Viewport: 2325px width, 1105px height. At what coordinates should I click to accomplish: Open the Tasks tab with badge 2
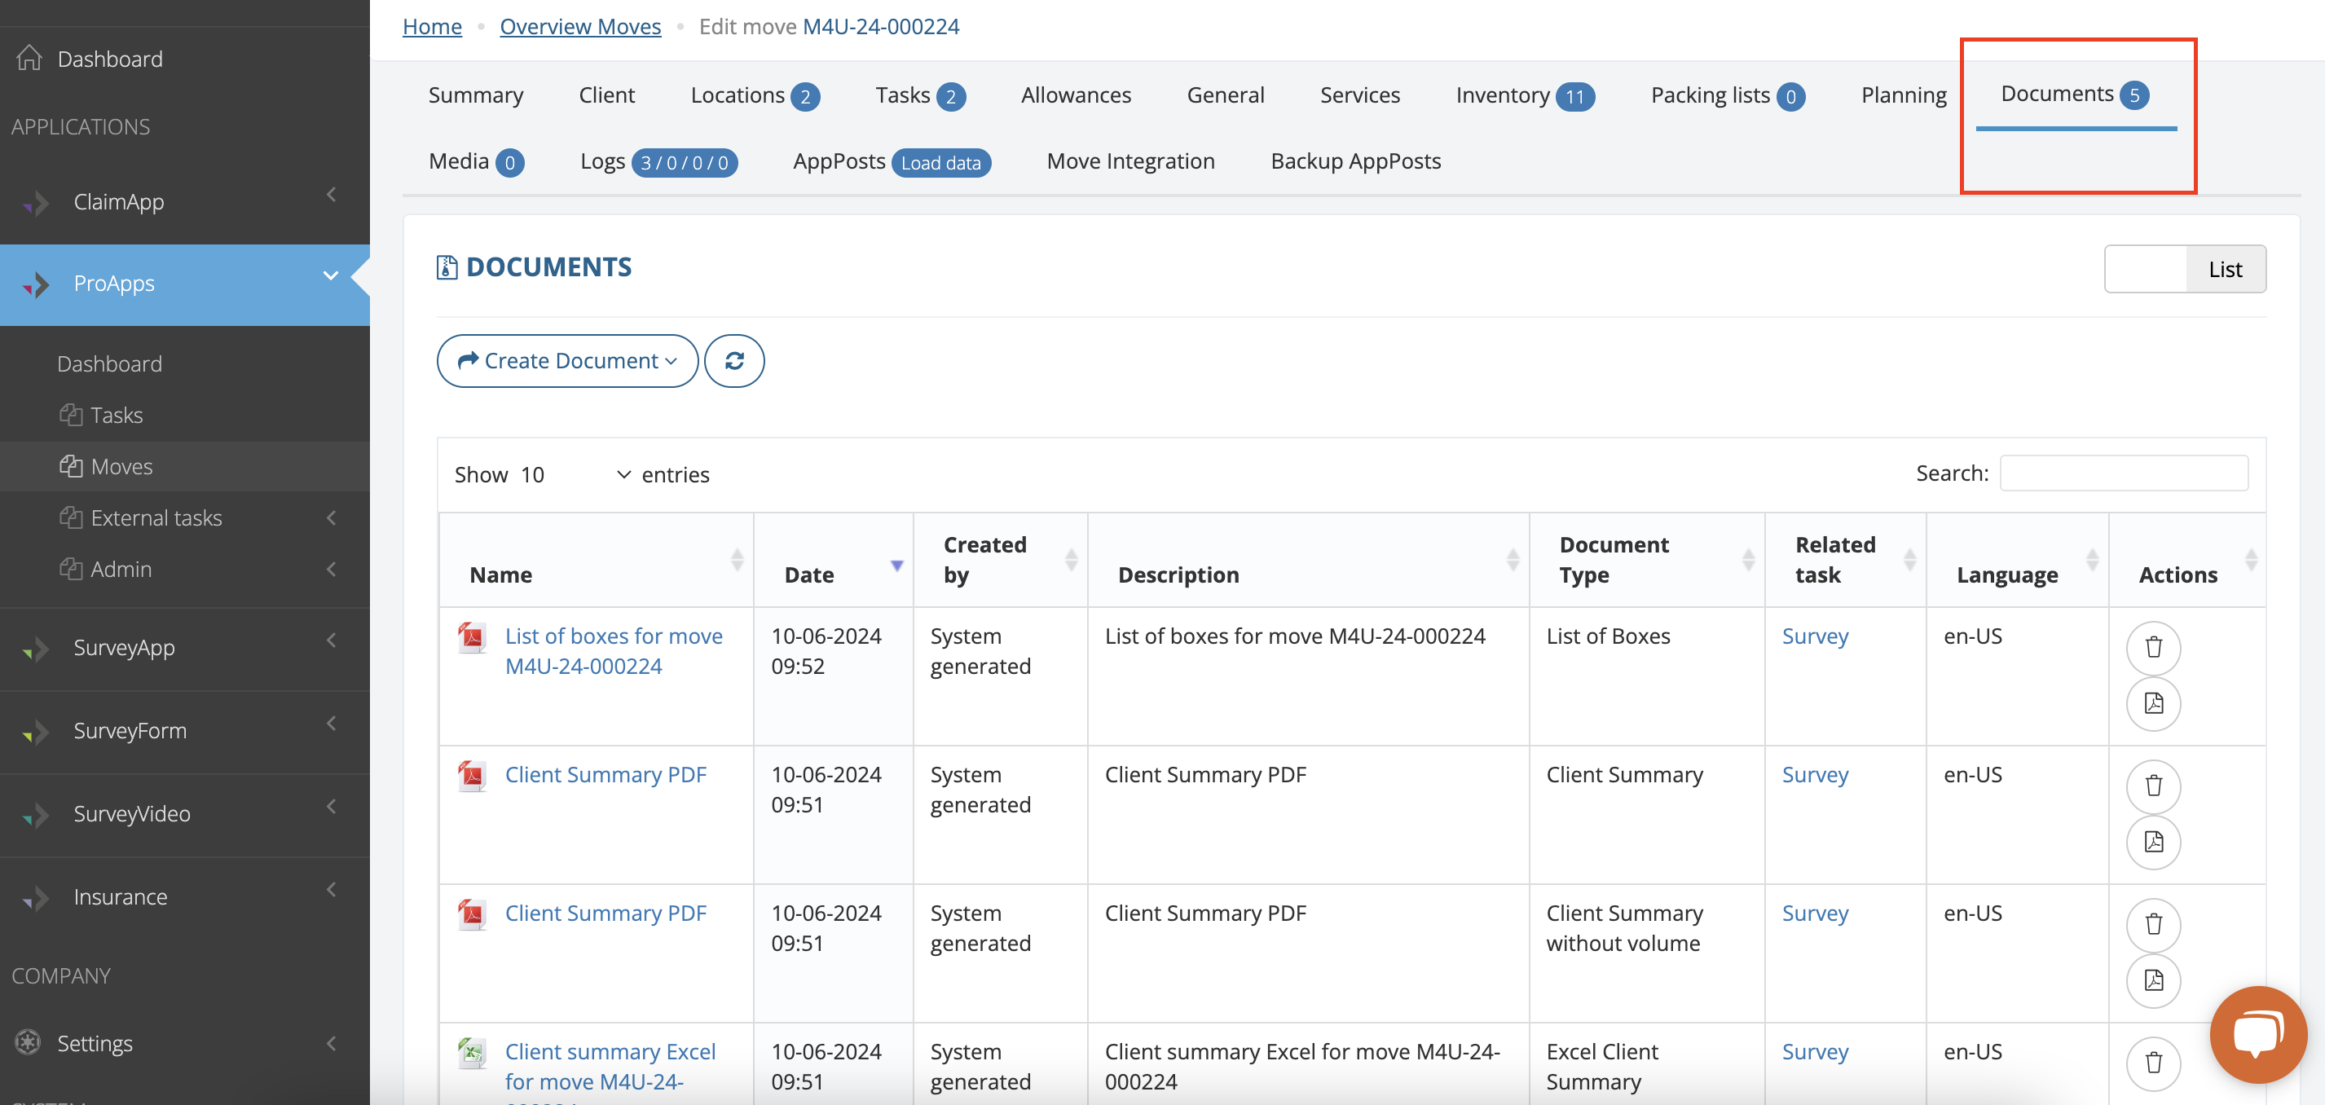[921, 95]
